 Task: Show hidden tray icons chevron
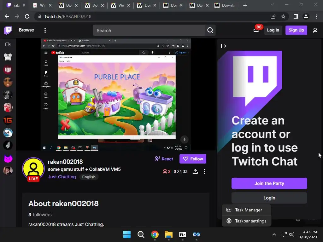pos(274,234)
